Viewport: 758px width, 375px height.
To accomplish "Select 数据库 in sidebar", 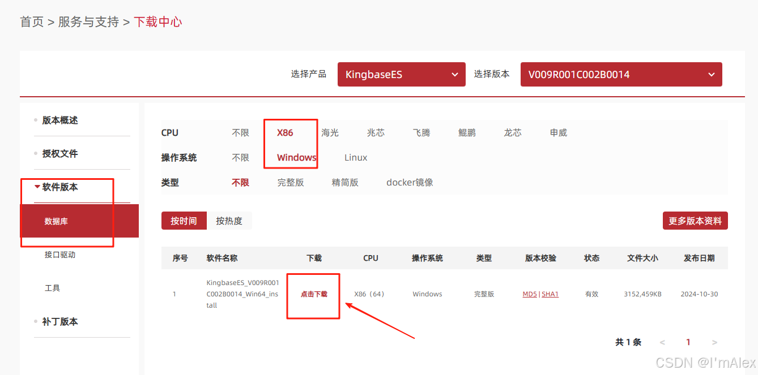I will (x=79, y=221).
